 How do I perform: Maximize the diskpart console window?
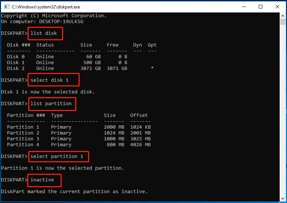coord(261,7)
